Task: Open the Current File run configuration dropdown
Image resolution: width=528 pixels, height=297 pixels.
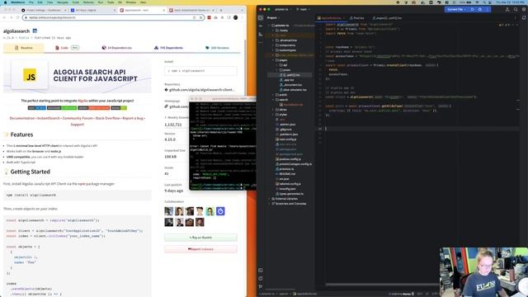Action: coord(456,9)
